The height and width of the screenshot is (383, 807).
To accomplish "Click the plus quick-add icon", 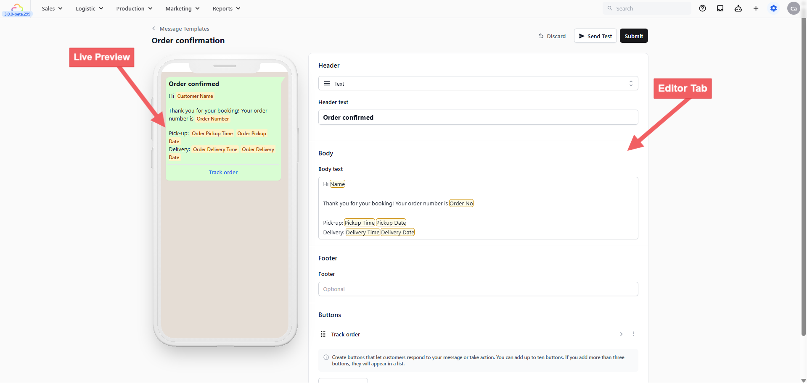I will click(756, 8).
